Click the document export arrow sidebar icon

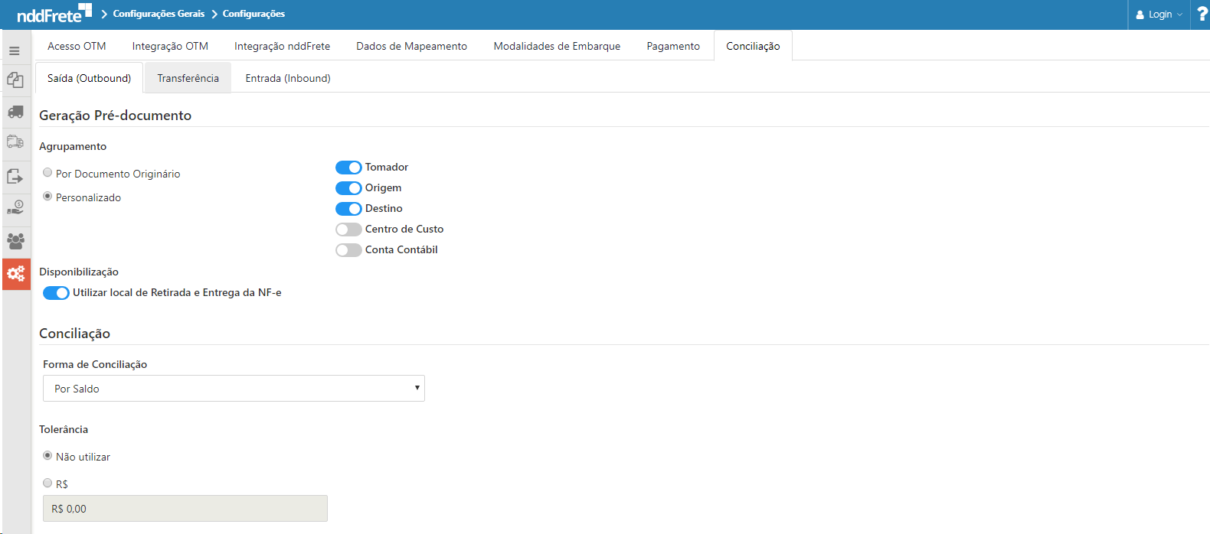[15, 176]
